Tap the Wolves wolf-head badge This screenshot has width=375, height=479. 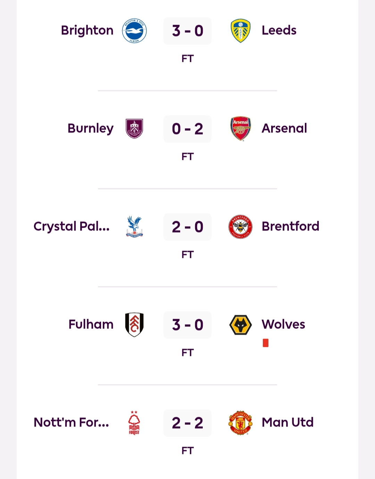pyautogui.click(x=241, y=325)
